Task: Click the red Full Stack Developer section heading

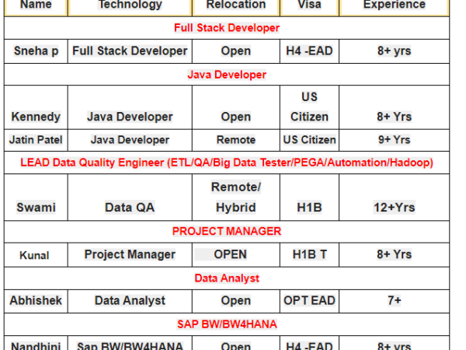Action: click(227, 28)
